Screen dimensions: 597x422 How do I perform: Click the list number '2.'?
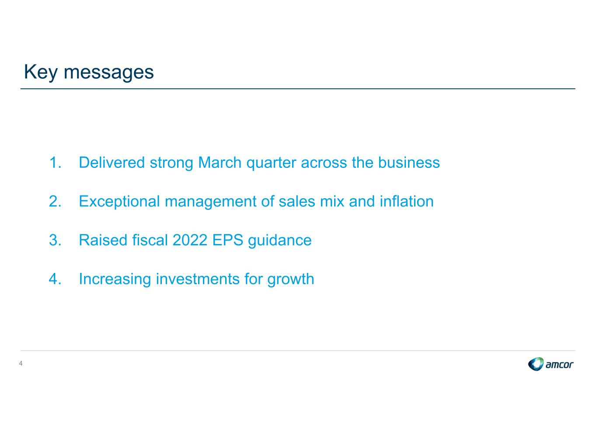(55, 202)
